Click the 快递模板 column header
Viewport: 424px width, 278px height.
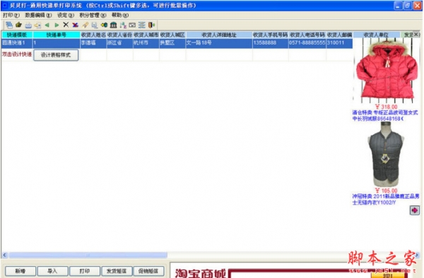[x=17, y=35]
